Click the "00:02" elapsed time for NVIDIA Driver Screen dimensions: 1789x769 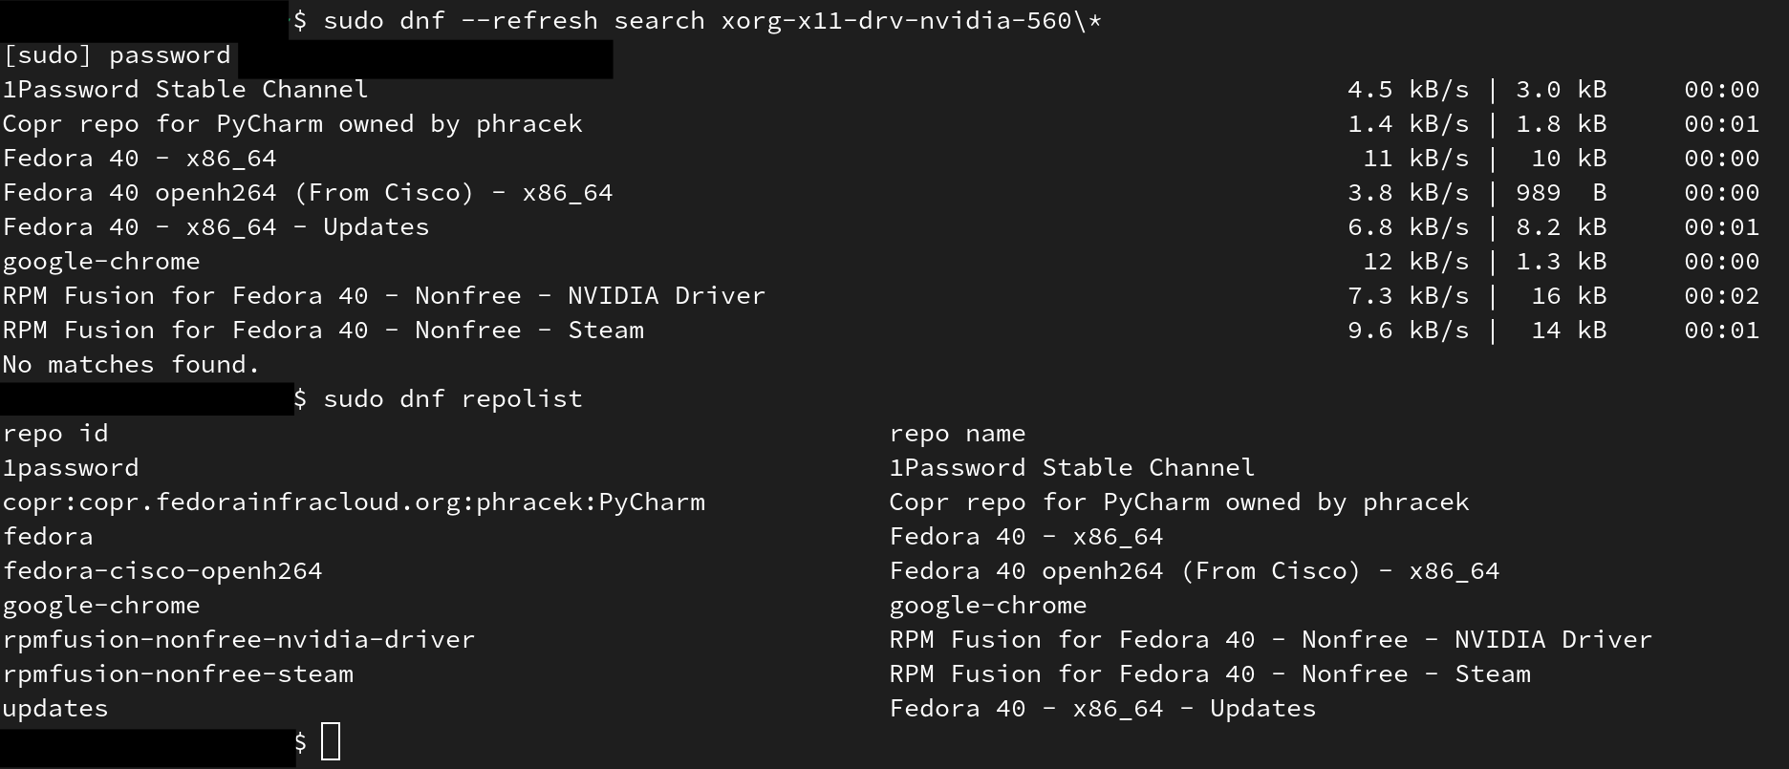(1721, 296)
